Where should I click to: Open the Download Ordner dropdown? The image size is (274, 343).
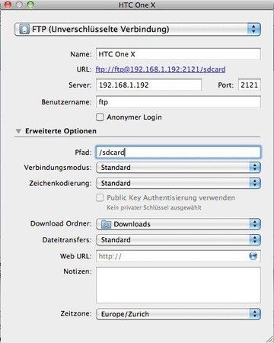[x=178, y=224]
